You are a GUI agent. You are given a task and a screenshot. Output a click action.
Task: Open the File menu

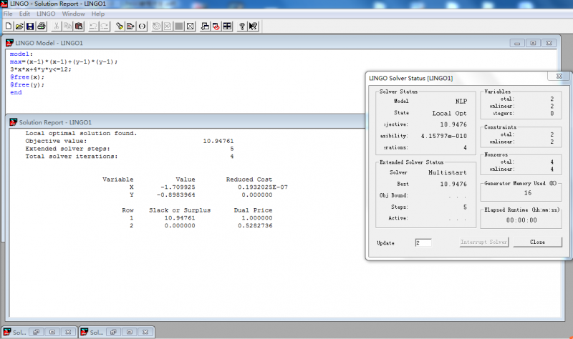8,14
